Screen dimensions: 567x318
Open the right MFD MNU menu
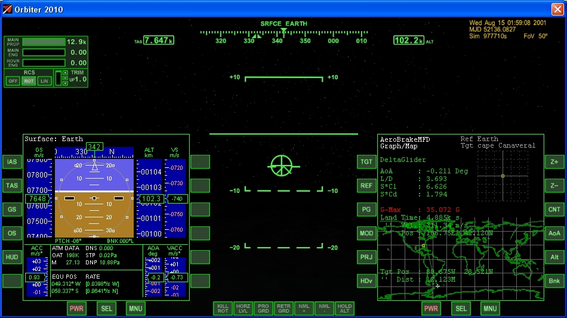click(490, 308)
